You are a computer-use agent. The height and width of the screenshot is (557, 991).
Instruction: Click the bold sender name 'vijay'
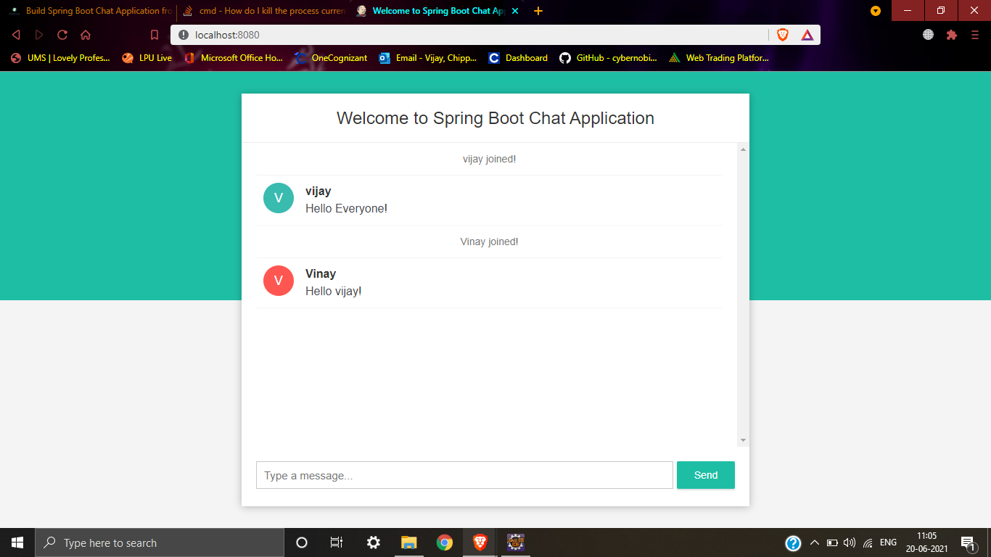pyautogui.click(x=318, y=191)
